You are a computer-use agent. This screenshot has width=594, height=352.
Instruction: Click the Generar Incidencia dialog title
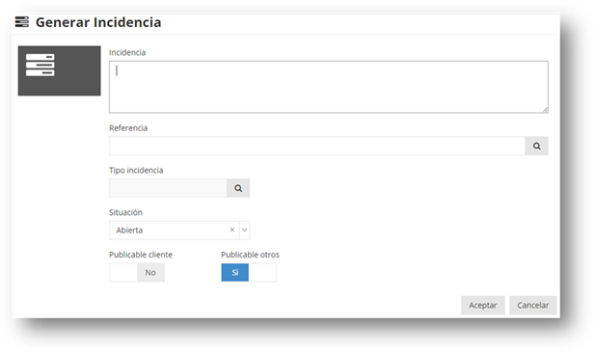[x=98, y=22]
